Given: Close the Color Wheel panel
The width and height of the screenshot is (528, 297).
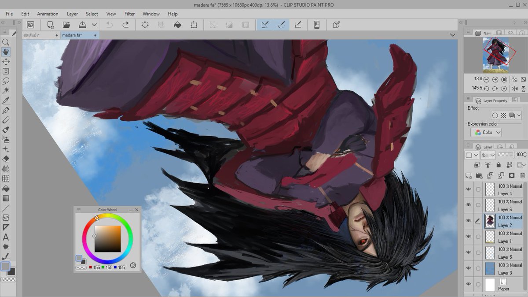Looking at the screenshot, I should [137, 210].
